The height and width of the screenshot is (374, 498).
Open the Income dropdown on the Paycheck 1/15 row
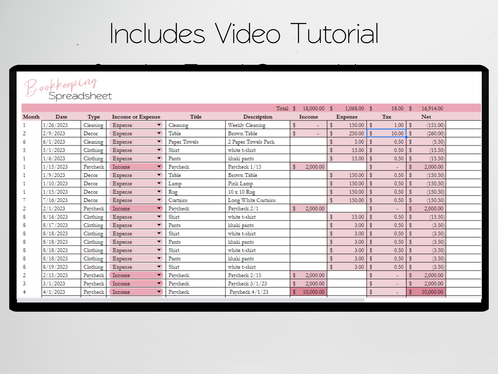135,167
